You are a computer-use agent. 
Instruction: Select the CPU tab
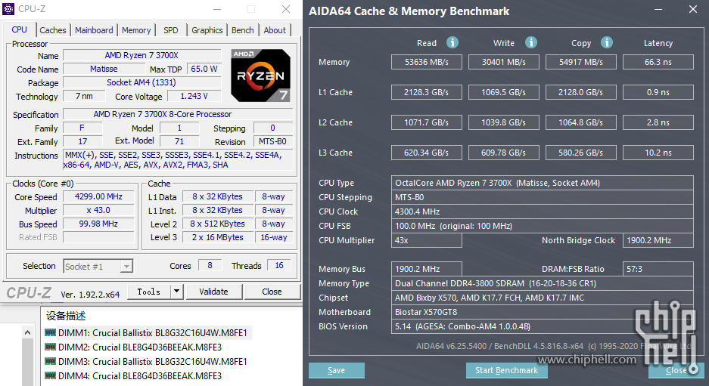(19, 29)
